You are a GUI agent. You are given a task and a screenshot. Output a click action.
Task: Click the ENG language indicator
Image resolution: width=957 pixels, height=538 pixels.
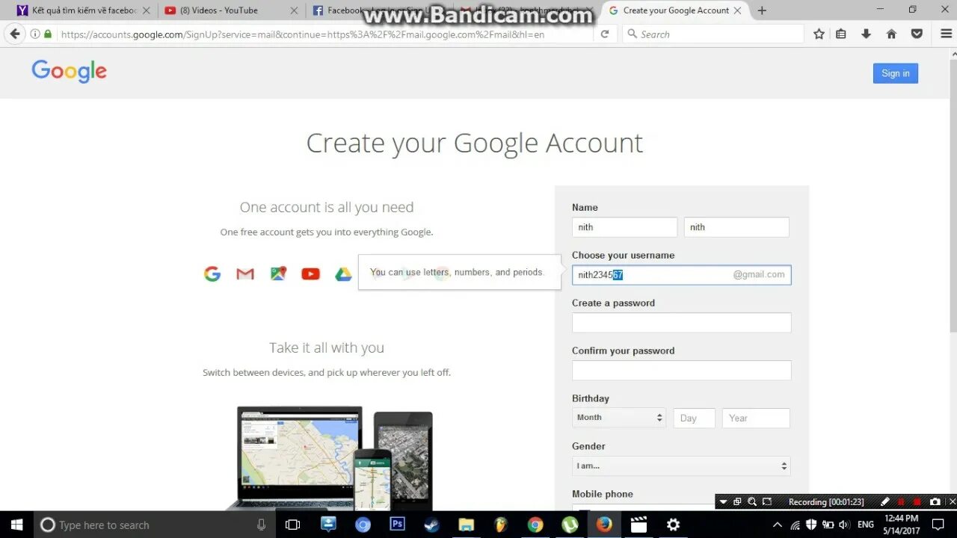(866, 525)
